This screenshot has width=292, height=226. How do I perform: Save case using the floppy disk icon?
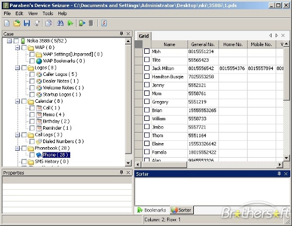pos(27,23)
